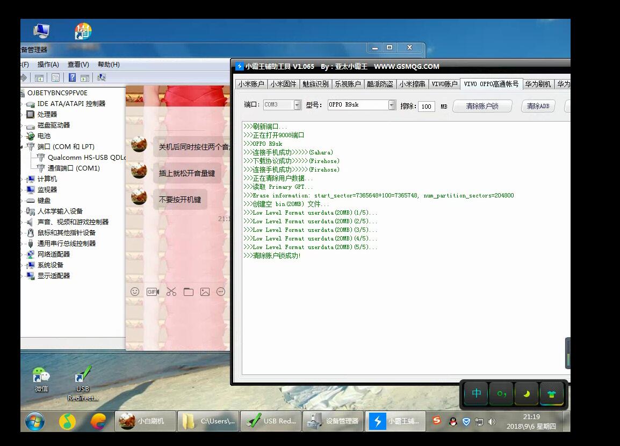This screenshot has height=446, width=620.
Task: Open the 帮助(H) menu in Device Manager
Action: [109, 65]
